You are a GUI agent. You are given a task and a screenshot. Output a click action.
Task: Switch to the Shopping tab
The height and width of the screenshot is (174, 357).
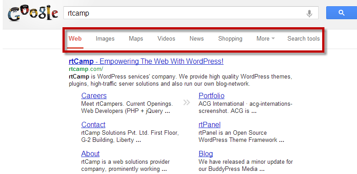click(x=230, y=39)
